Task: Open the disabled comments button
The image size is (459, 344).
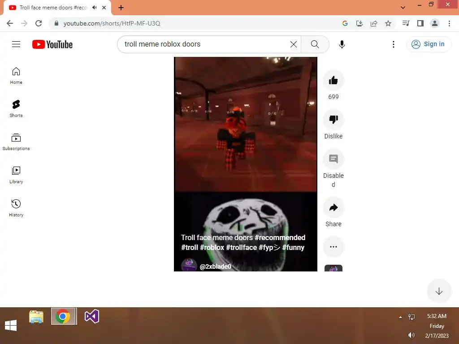Action: tap(333, 159)
